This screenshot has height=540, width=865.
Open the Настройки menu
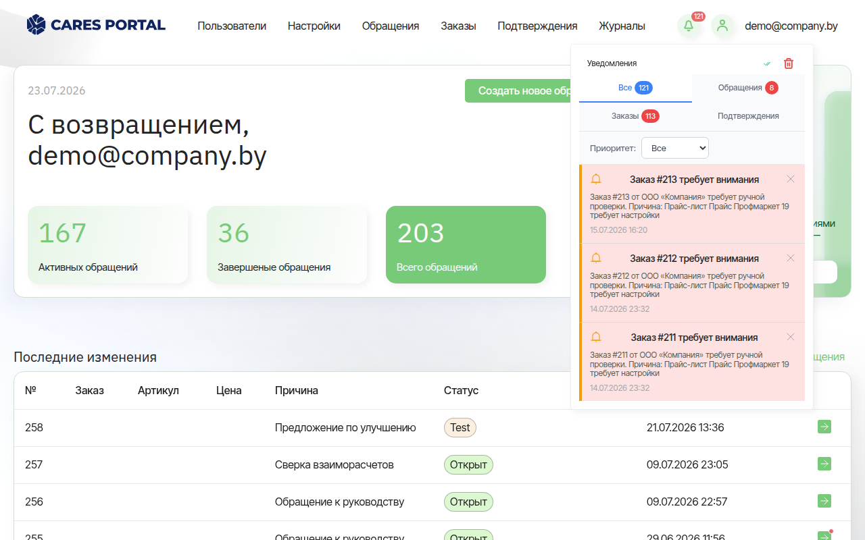pos(314,26)
